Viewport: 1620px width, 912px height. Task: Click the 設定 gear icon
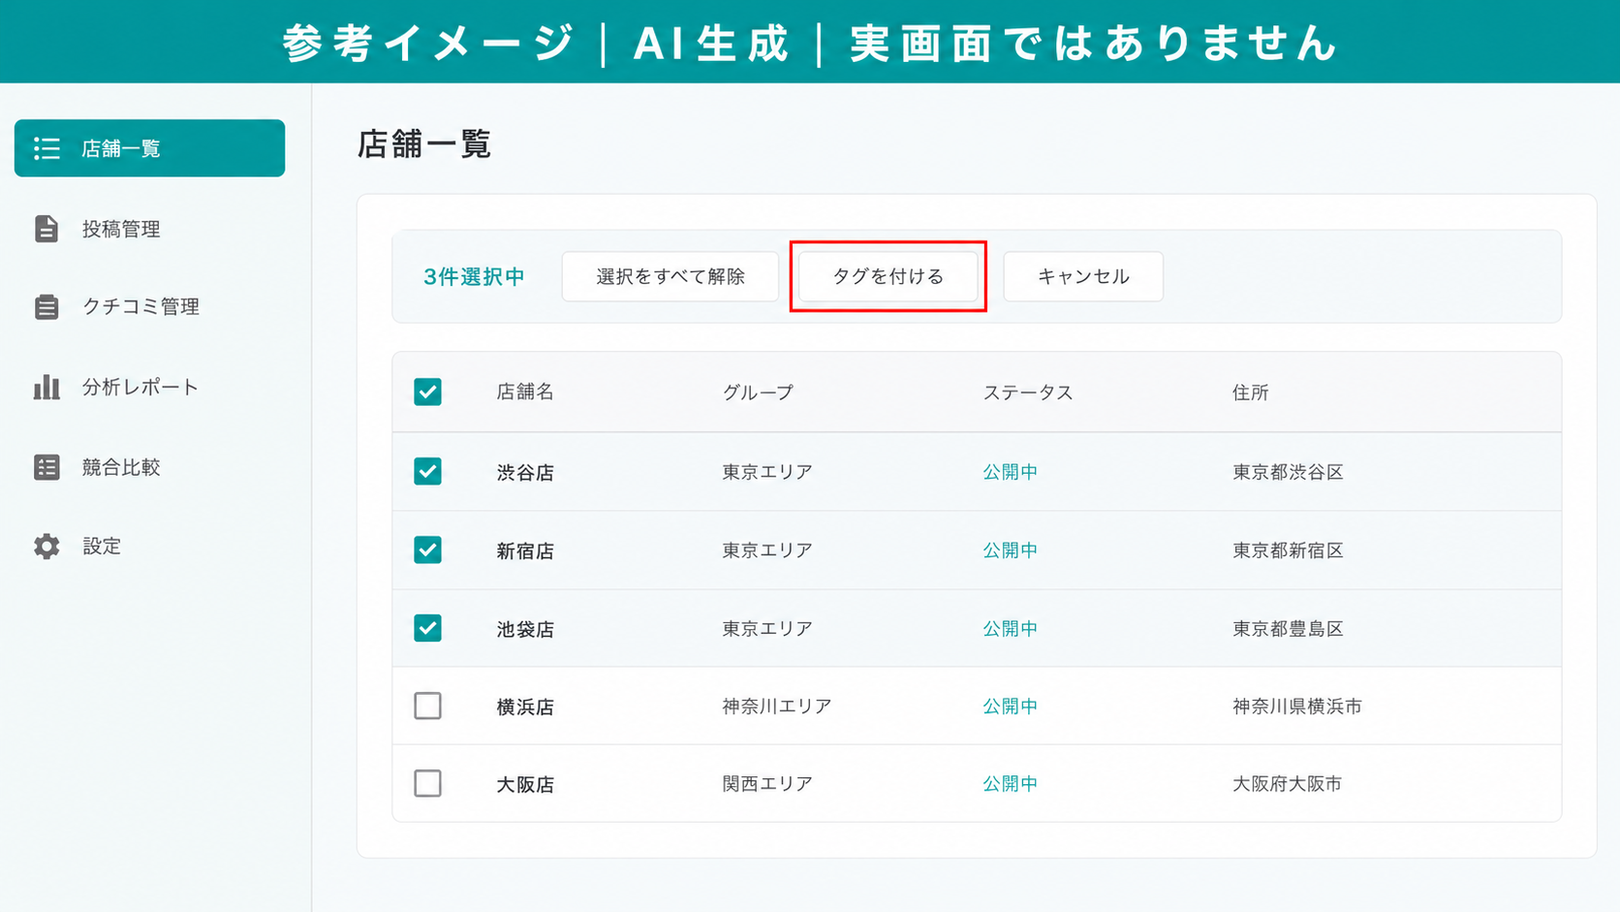point(47,547)
